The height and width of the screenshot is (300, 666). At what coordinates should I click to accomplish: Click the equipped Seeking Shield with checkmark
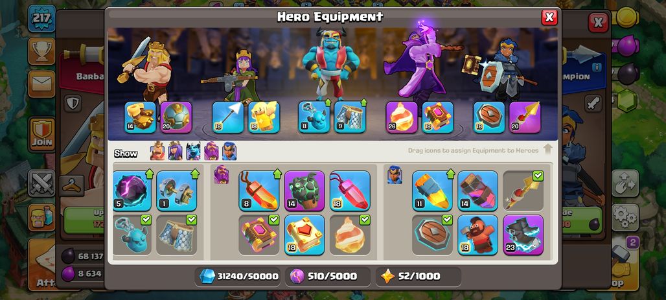pos(432,235)
